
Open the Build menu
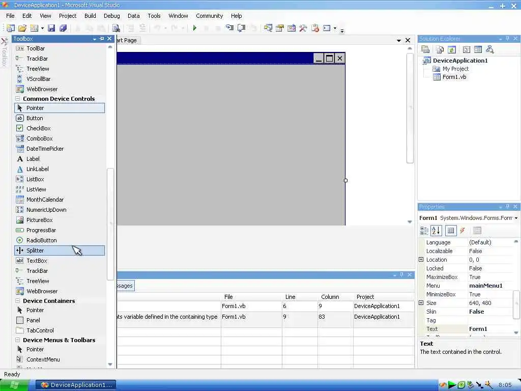(90, 16)
